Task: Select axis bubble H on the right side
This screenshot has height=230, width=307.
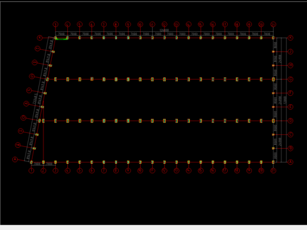Action: click(290, 65)
